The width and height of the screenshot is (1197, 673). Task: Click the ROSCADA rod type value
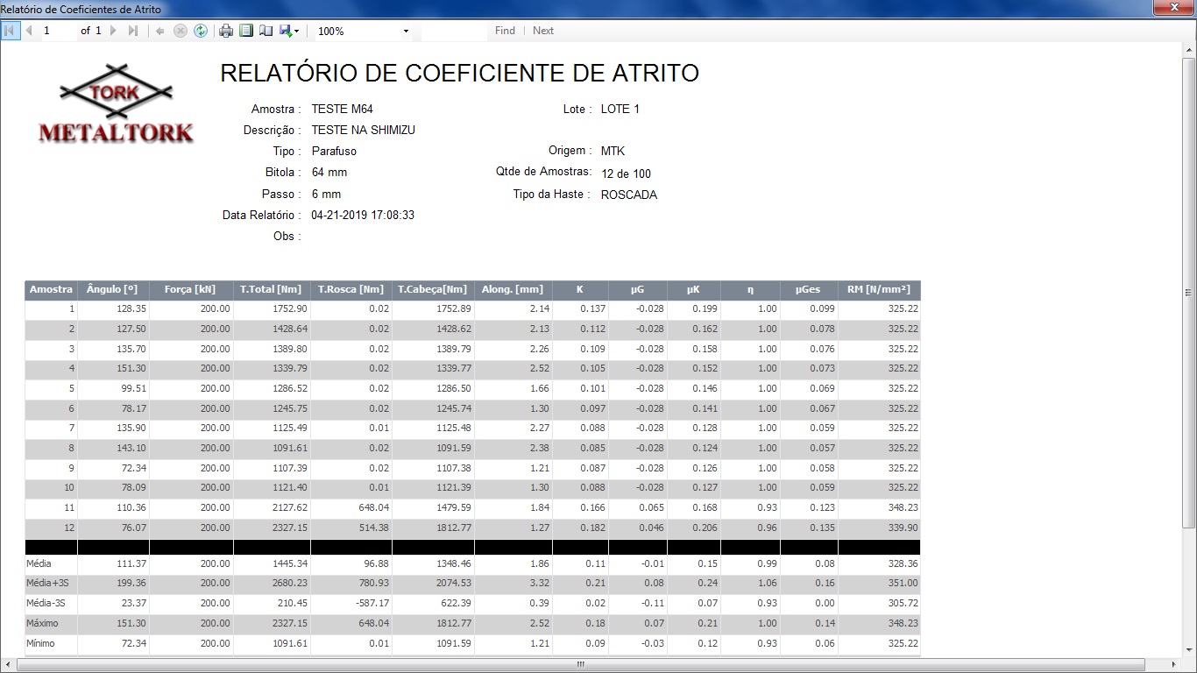tap(629, 195)
